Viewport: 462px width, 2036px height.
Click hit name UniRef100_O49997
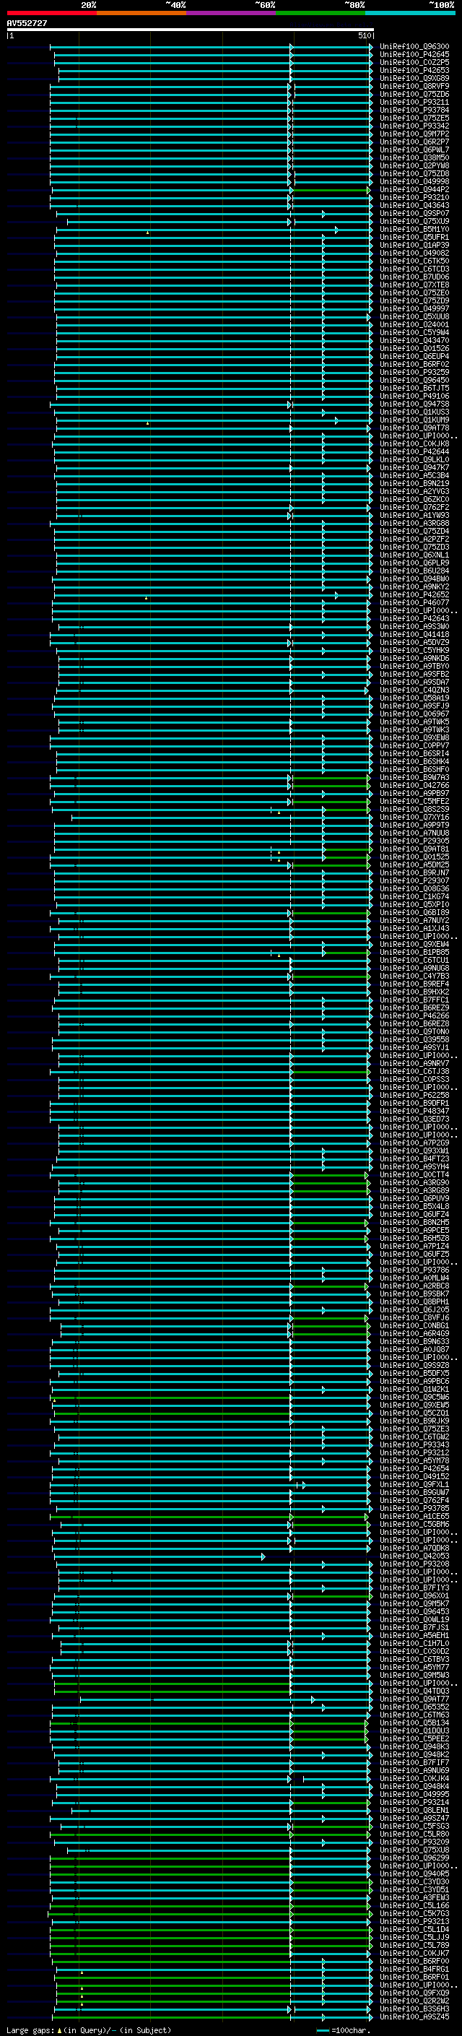click(414, 308)
